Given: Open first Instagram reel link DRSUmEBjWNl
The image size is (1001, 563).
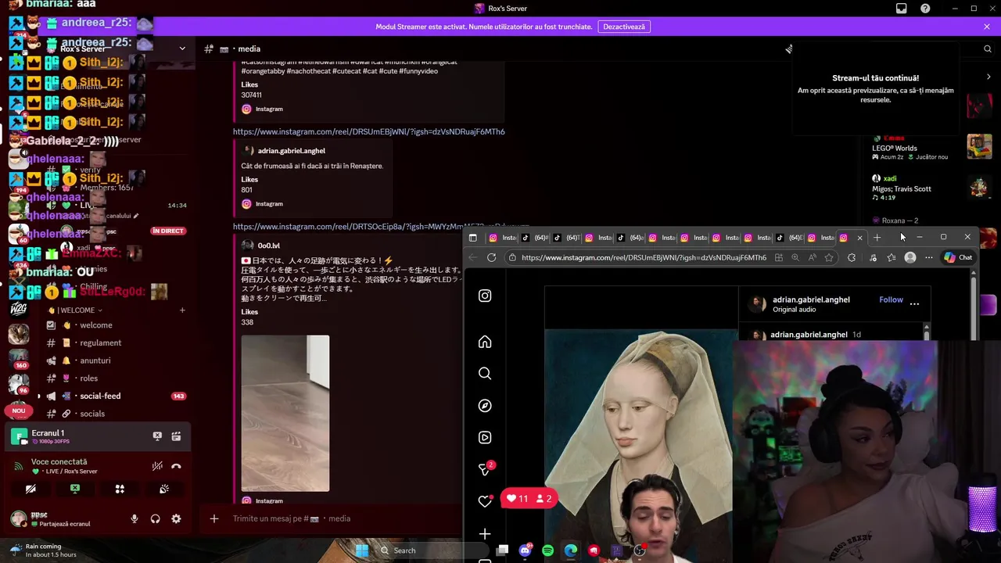Looking at the screenshot, I should tap(368, 132).
